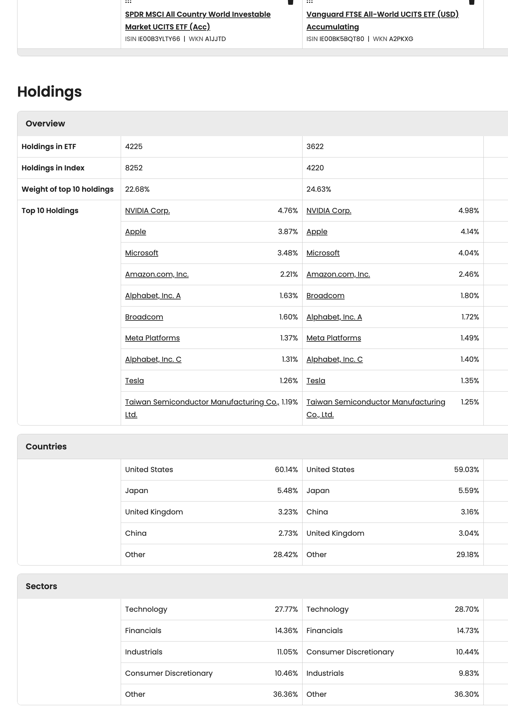This screenshot has height=712, width=508.
Task: Open Tesla link with 1.35% weight
Action: click(316, 381)
